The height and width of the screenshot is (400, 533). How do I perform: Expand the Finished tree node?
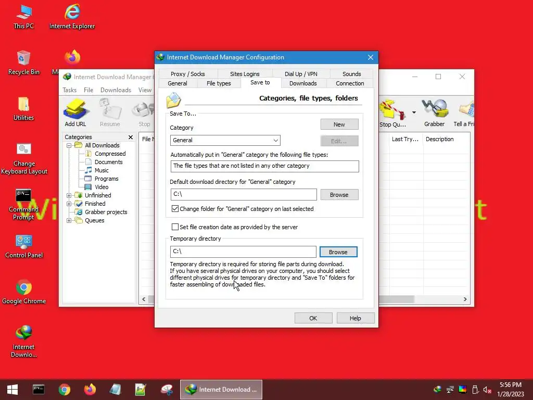(x=69, y=204)
